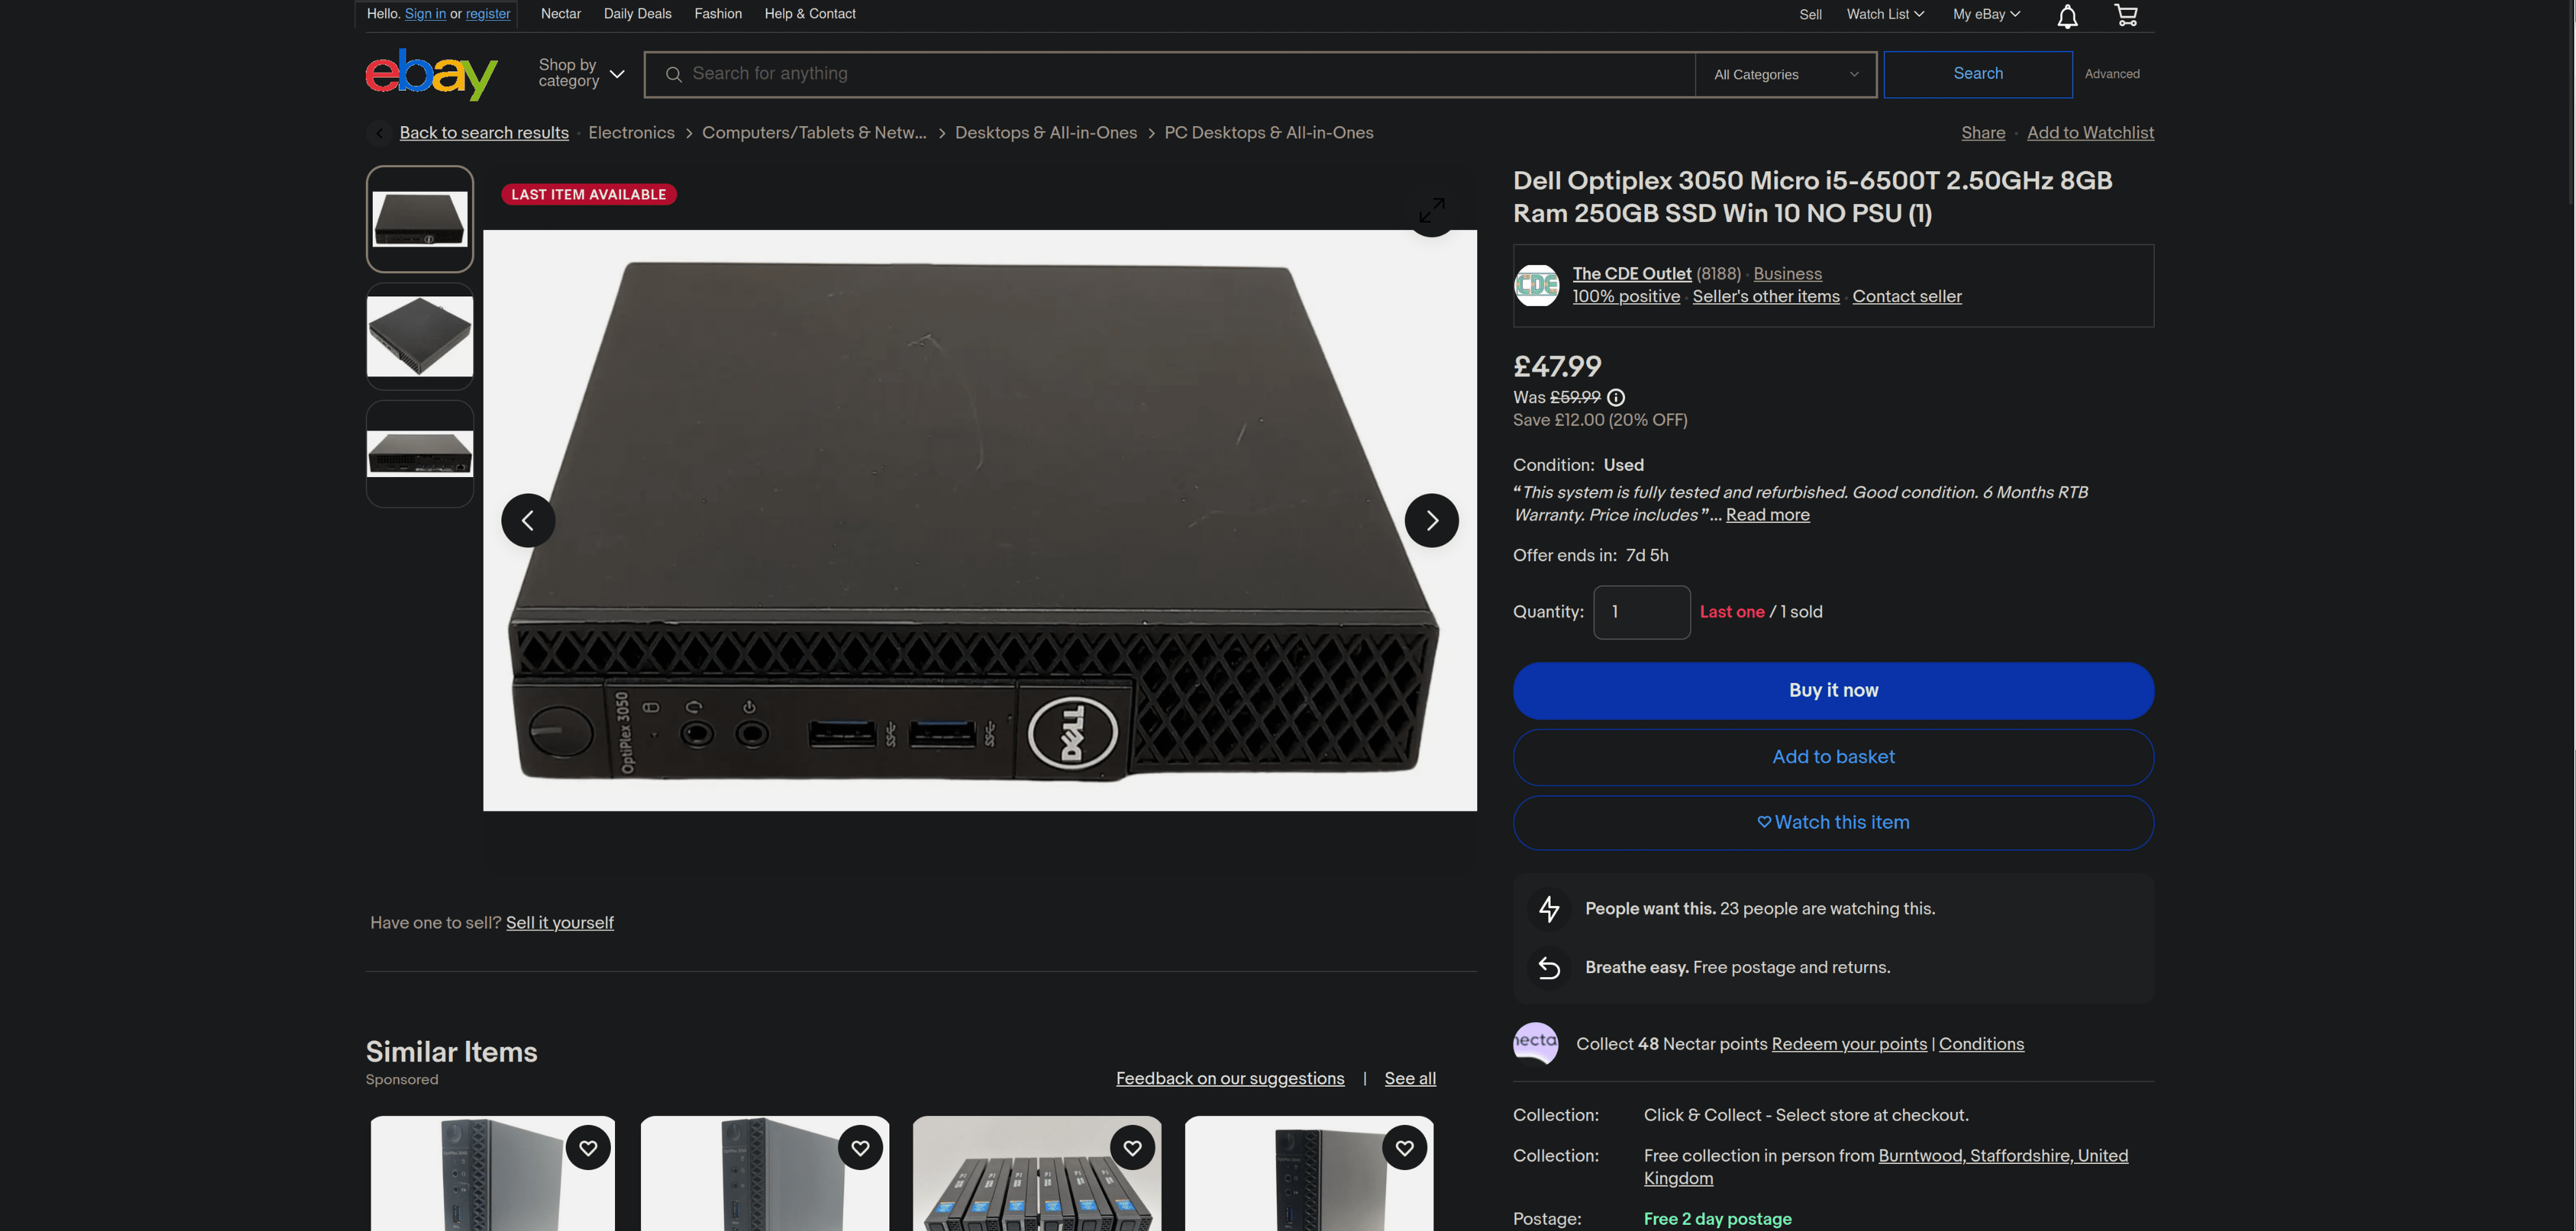This screenshot has height=1231, width=2576.
Task: Click The CDE Outlet seller avatar
Action: 1537,286
